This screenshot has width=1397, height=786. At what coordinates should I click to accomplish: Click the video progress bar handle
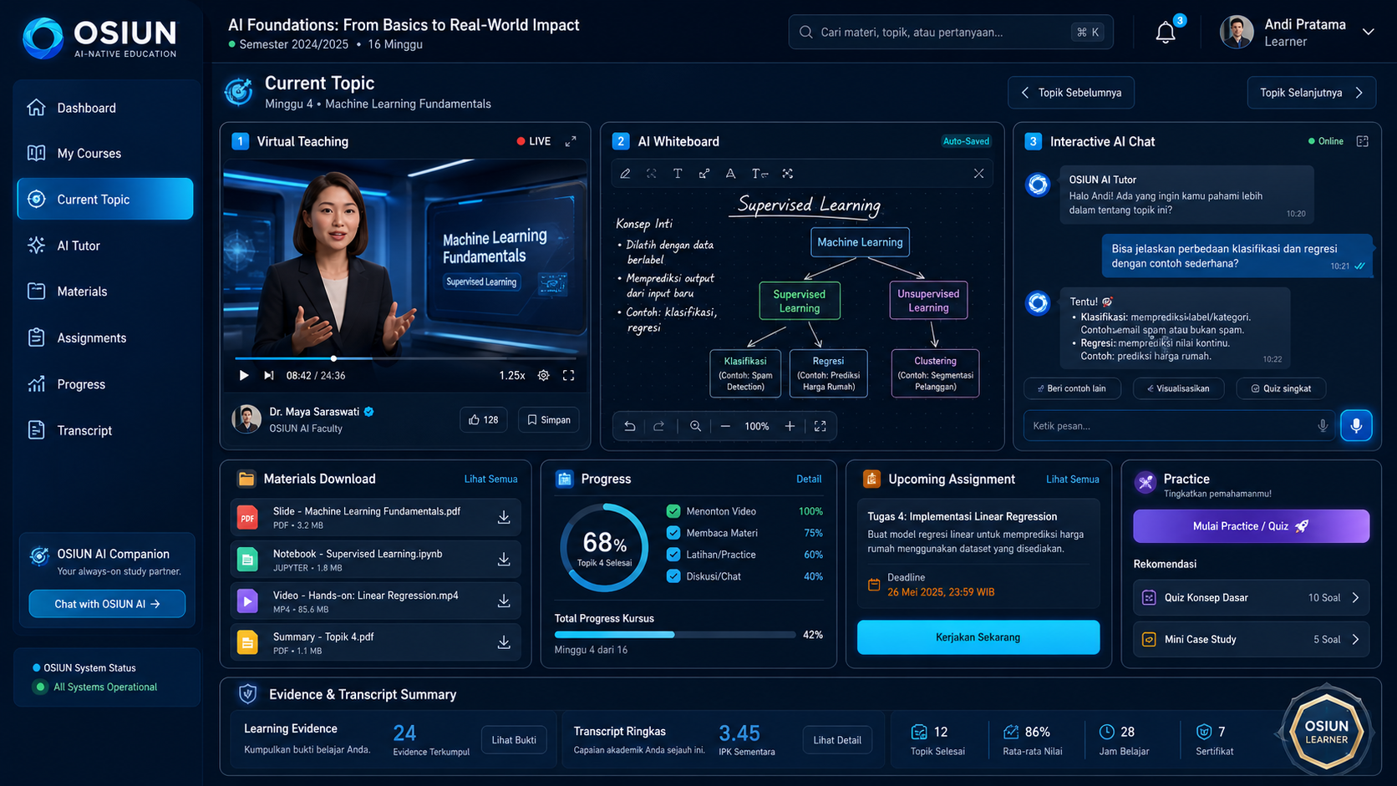(x=334, y=358)
